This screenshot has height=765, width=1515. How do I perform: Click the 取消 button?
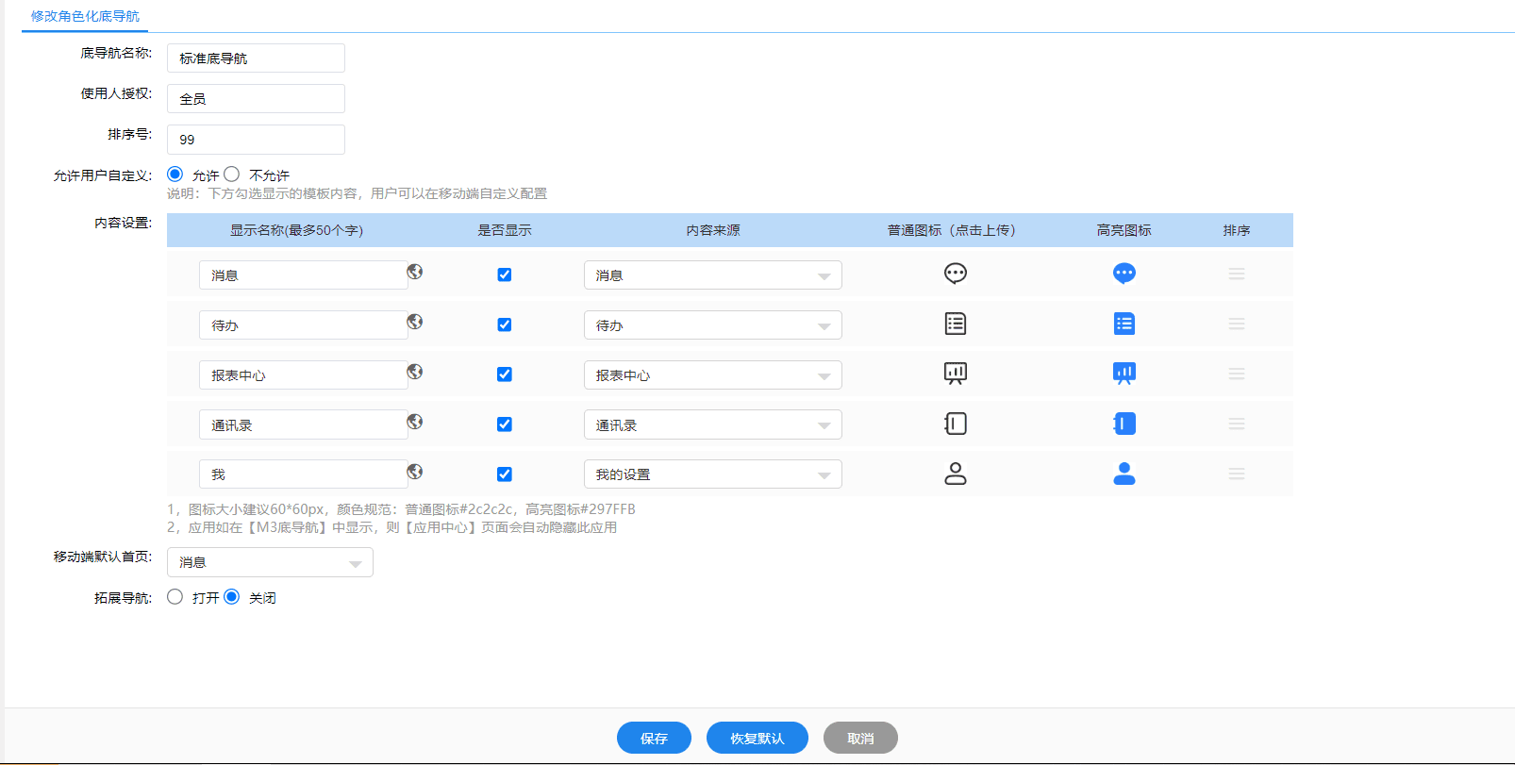point(860,738)
